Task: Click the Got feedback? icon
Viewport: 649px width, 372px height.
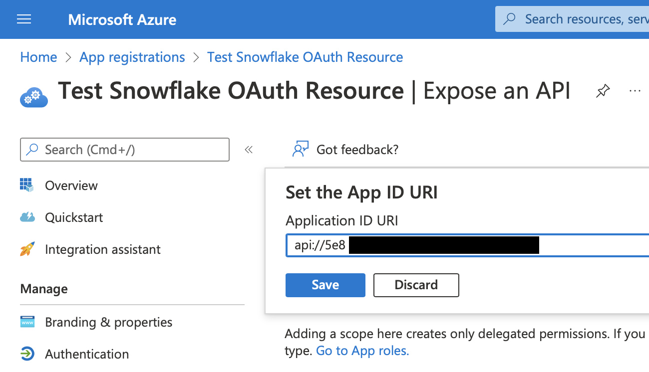Action: point(300,149)
